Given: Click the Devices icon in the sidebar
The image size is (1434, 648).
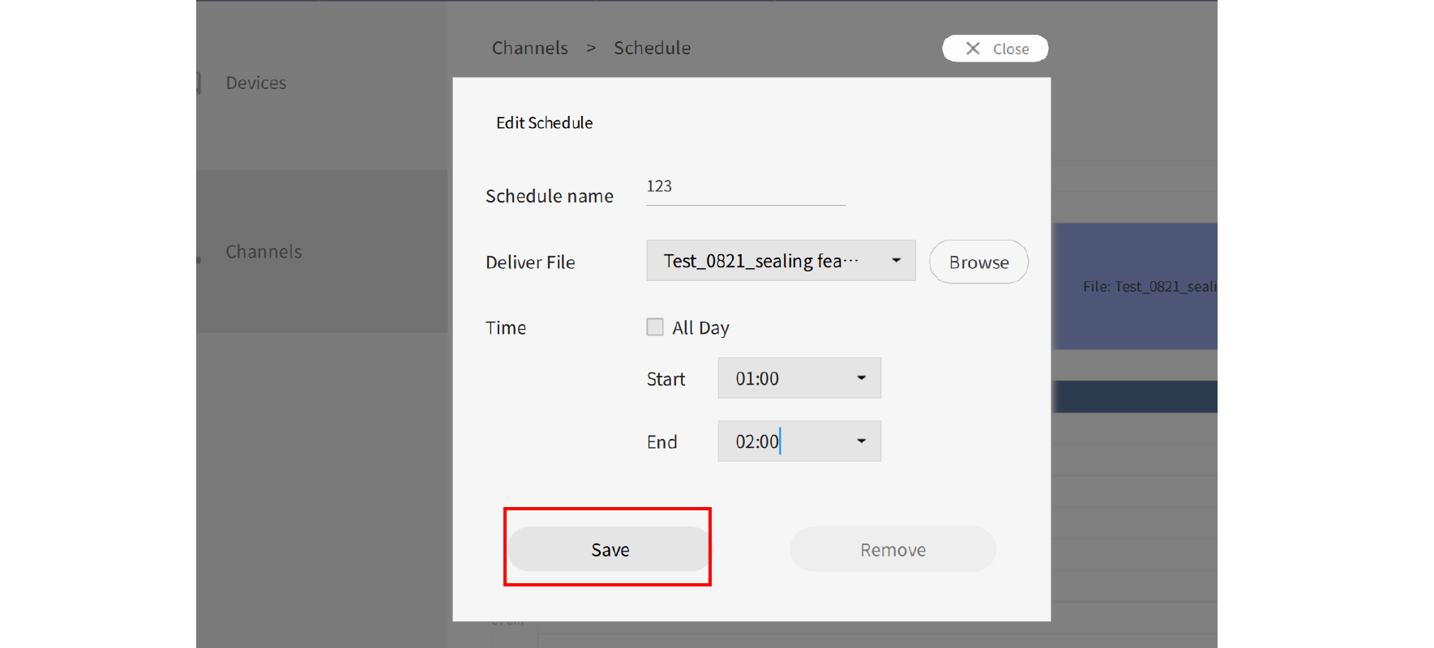Looking at the screenshot, I should pyautogui.click(x=199, y=83).
